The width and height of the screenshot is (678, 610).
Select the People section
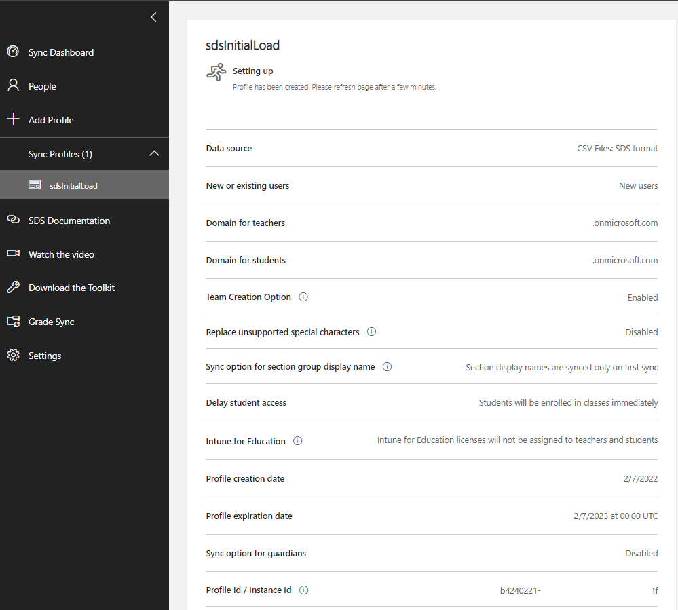pyautogui.click(x=41, y=85)
